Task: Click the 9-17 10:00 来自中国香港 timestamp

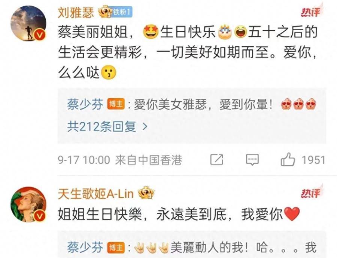Action: coord(120,160)
